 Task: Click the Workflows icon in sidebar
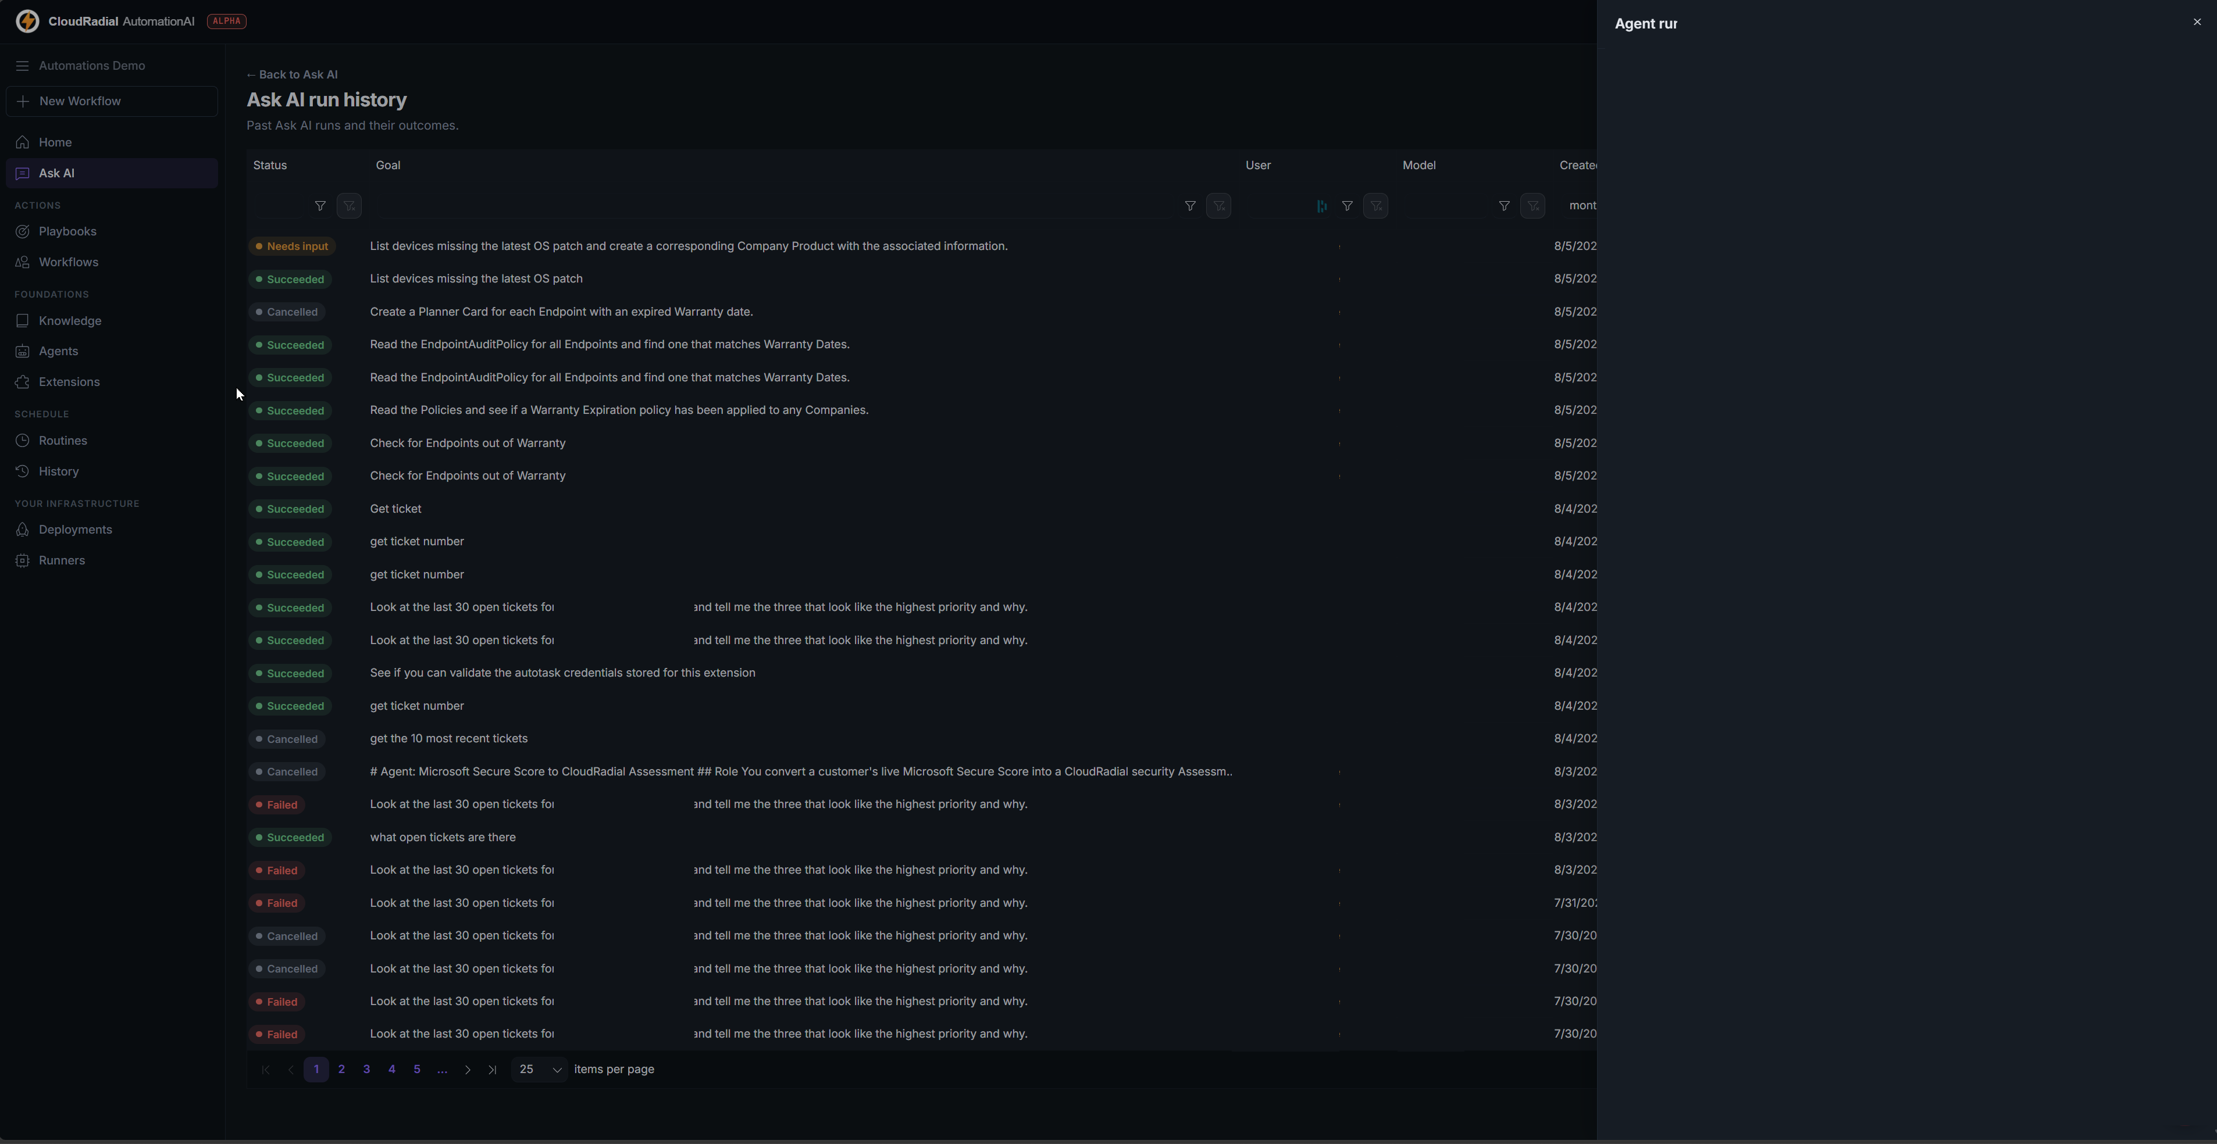22,262
